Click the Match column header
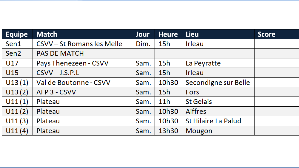This screenshot has width=299, height=168. click(x=47, y=34)
